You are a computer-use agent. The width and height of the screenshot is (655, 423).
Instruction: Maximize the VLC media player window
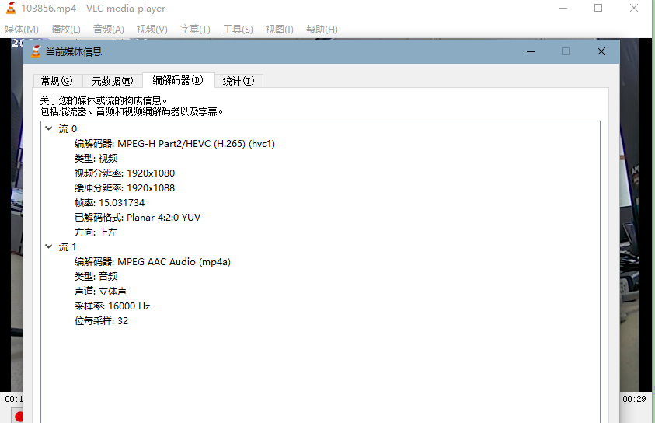[x=598, y=8]
